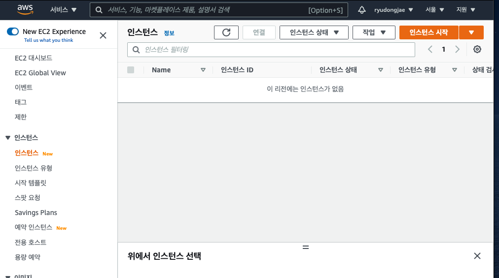Open 전용 호스트 in sidebar
The width and height of the screenshot is (499, 278).
31,243
